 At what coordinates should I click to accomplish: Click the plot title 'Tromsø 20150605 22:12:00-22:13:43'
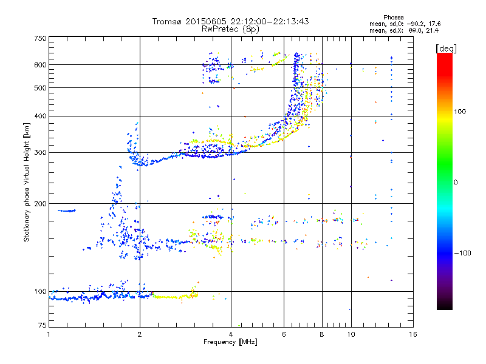coord(230,21)
